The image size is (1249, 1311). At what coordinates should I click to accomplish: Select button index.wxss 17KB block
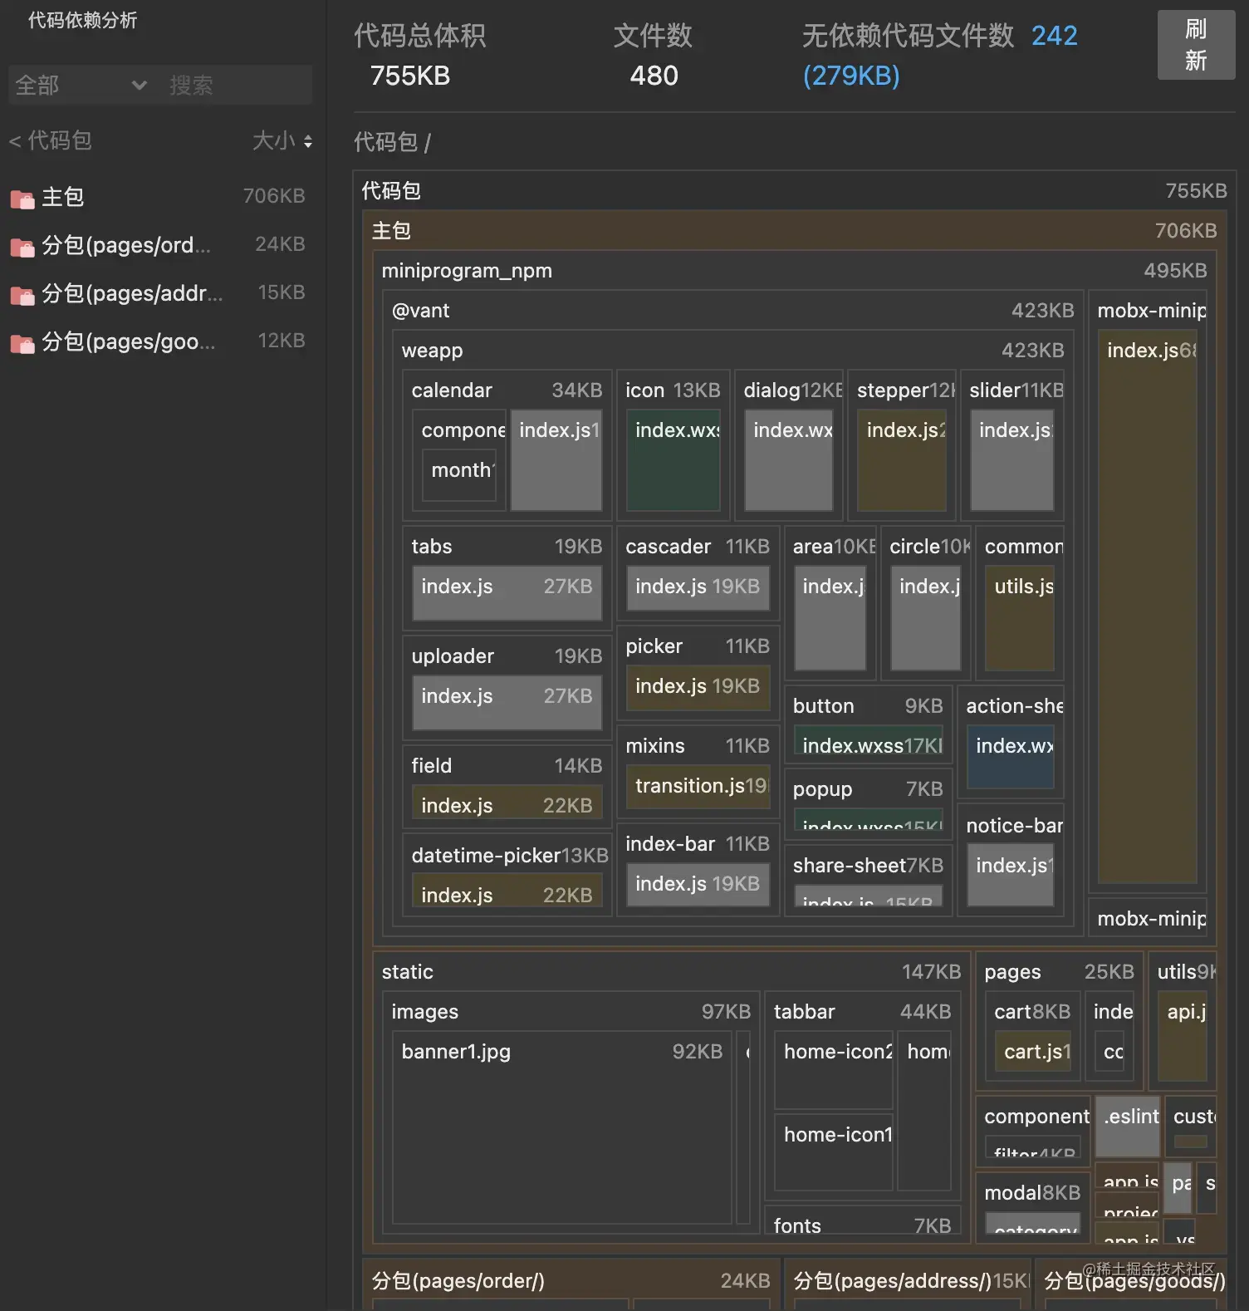869,741
